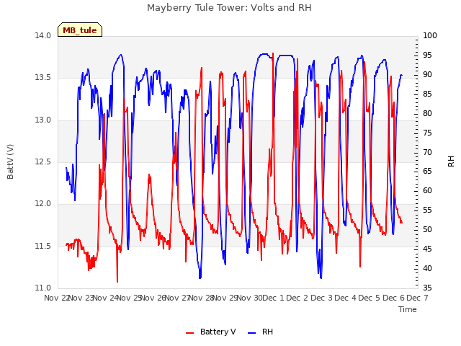The height and width of the screenshot is (346, 461).
Task: Select the 13.5 left axis tick label
Action: (42, 78)
